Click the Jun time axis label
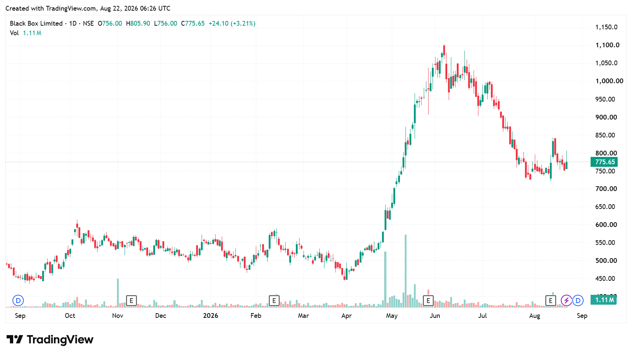 tap(435, 316)
